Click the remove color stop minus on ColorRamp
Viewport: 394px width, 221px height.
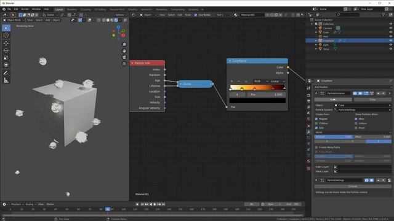[x=239, y=81]
